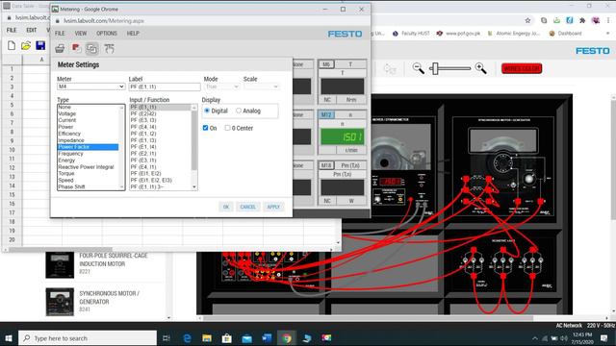
Task: Select PF (EI1, EI2, EI3) in Input/Function list
Action: pyautogui.click(x=151, y=180)
